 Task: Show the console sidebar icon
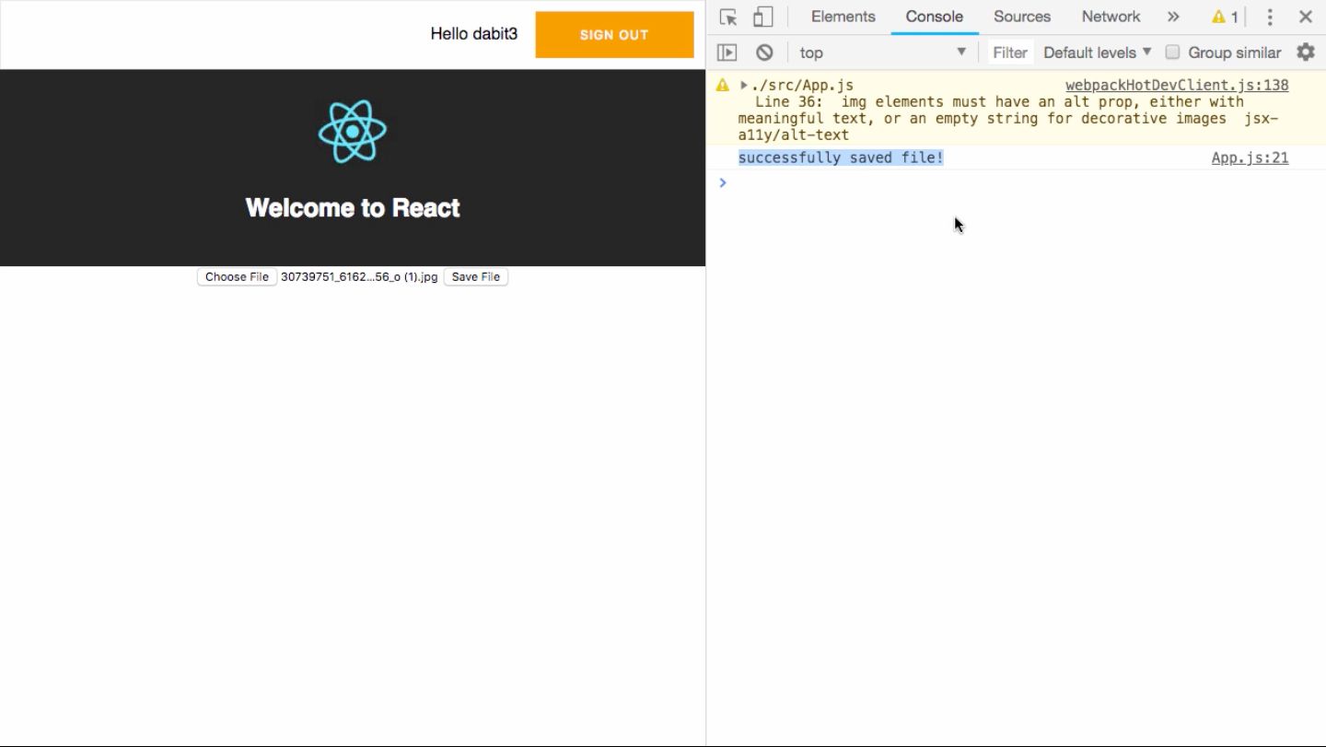click(x=727, y=53)
